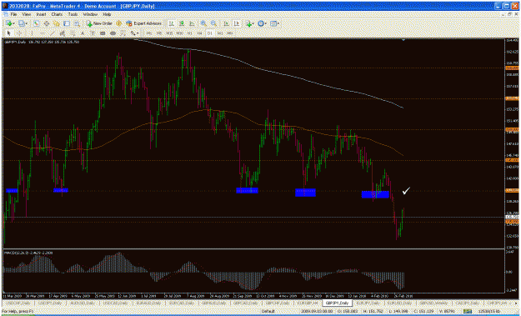Select the MN monthly timeframe button

229,33
